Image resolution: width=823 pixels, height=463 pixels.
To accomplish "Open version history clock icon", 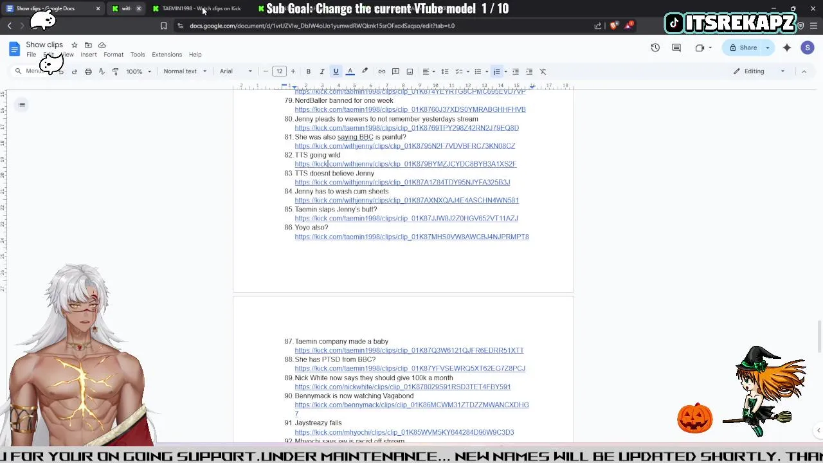I will tap(655, 48).
